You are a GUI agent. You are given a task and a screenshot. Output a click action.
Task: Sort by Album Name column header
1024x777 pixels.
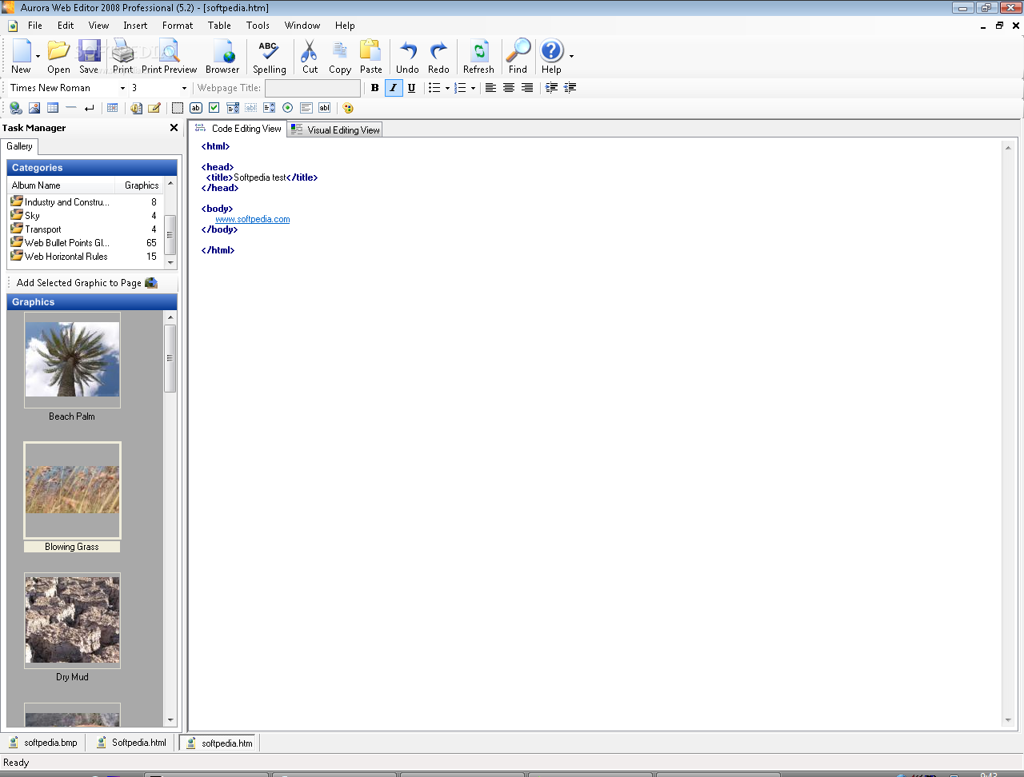[x=61, y=185]
